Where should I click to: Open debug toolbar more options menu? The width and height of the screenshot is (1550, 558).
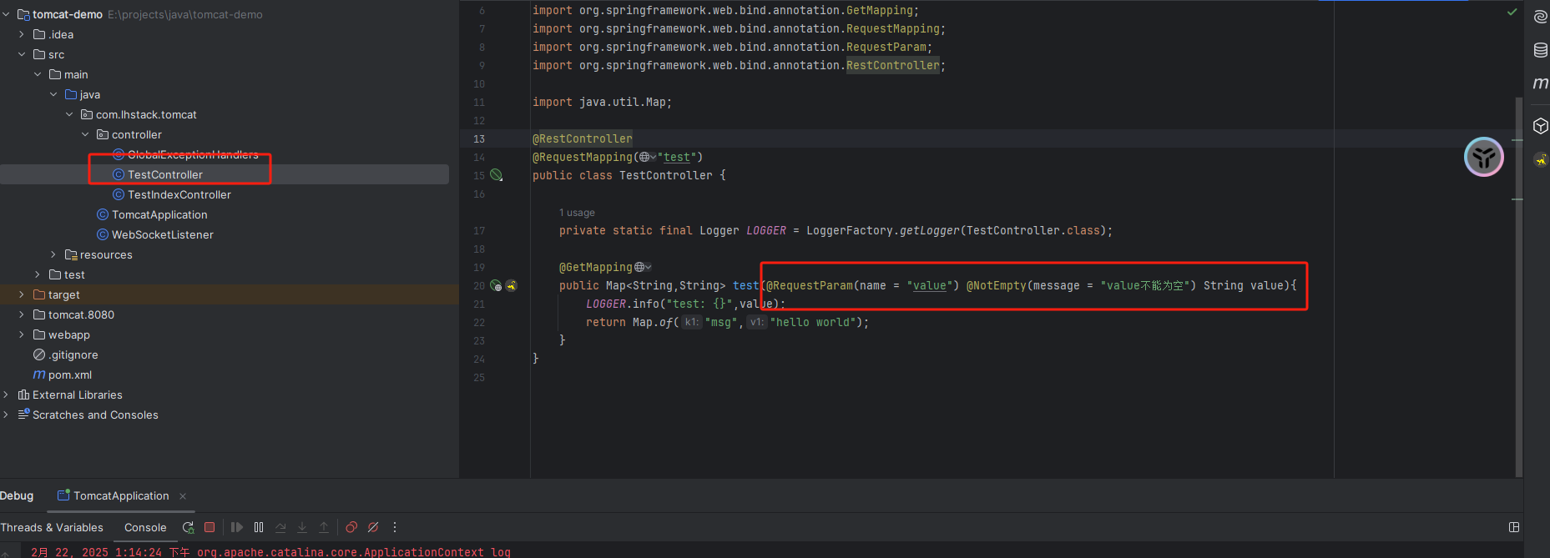point(395,527)
